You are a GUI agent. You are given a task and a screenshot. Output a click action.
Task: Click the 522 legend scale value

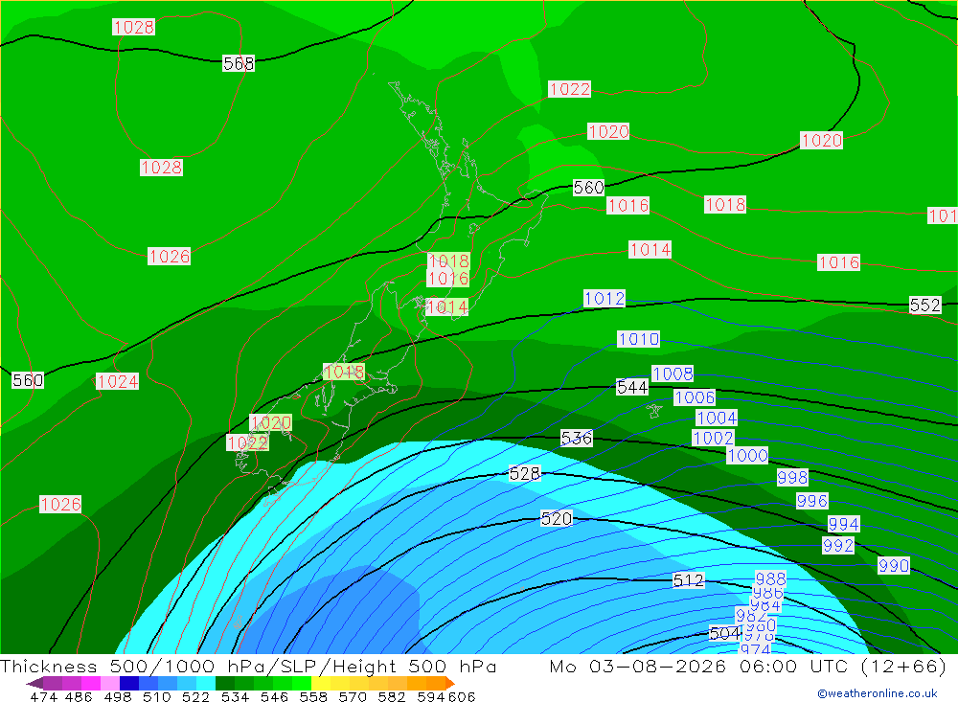point(195,697)
